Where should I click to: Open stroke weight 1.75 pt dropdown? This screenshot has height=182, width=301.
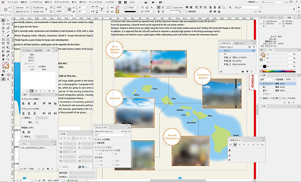pos(137,8)
